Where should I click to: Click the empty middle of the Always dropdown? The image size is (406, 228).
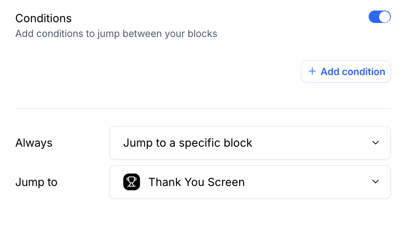(311, 143)
